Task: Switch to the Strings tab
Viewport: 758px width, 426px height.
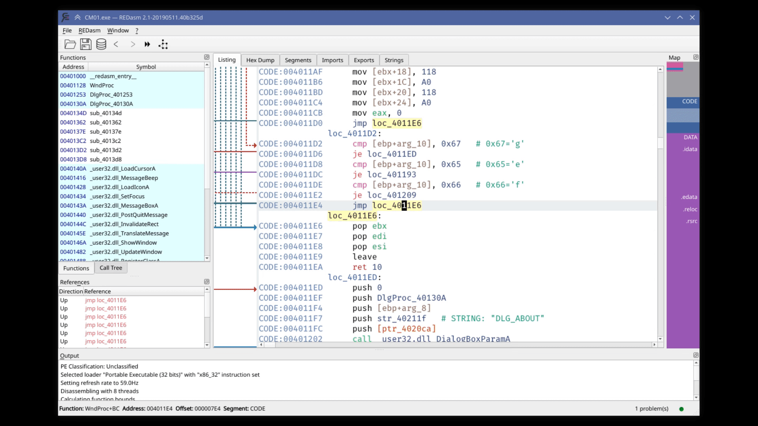Action: coord(394,60)
